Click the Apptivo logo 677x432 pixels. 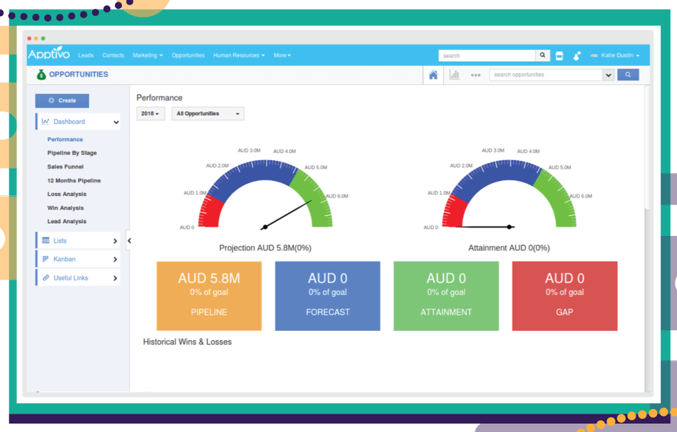pos(49,54)
